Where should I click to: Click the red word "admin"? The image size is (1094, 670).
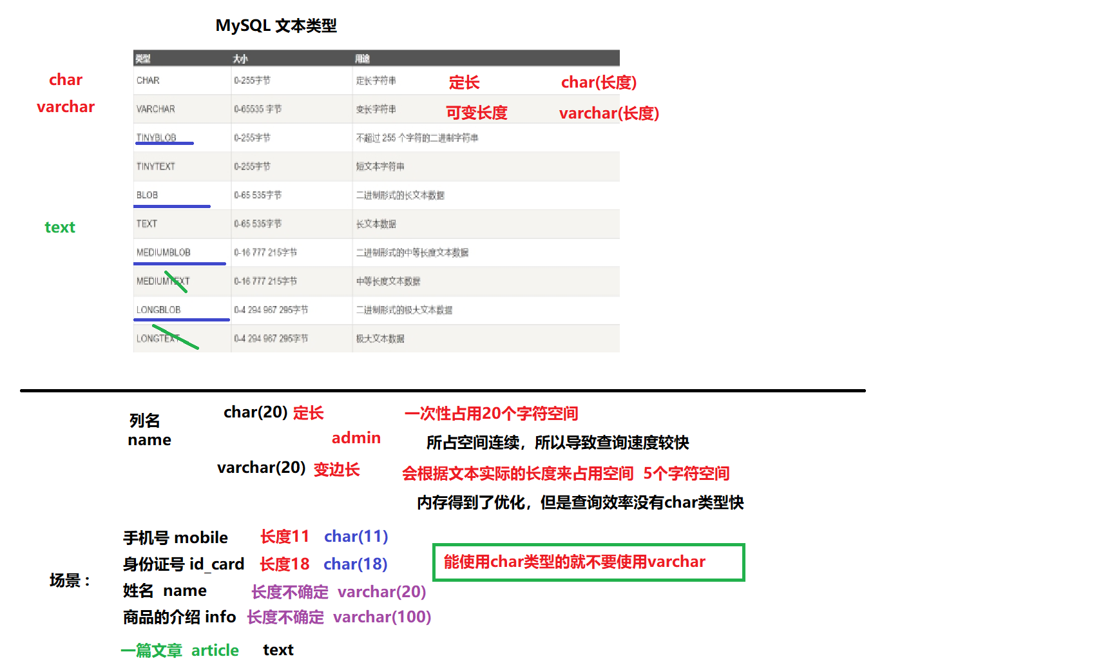tap(356, 438)
